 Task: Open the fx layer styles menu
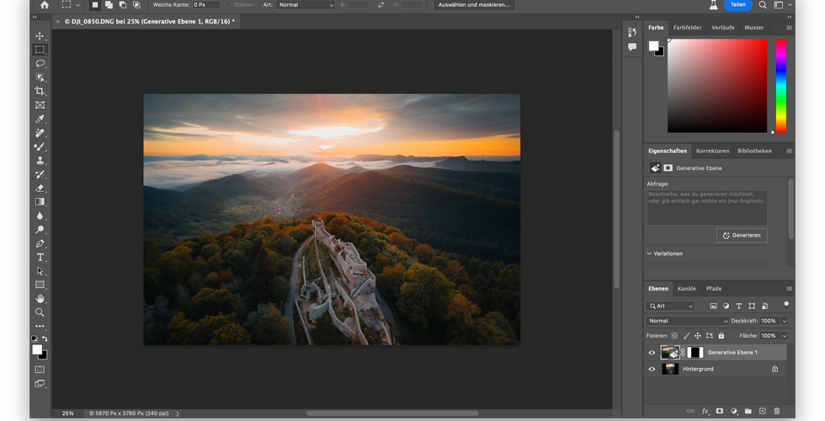point(705,411)
